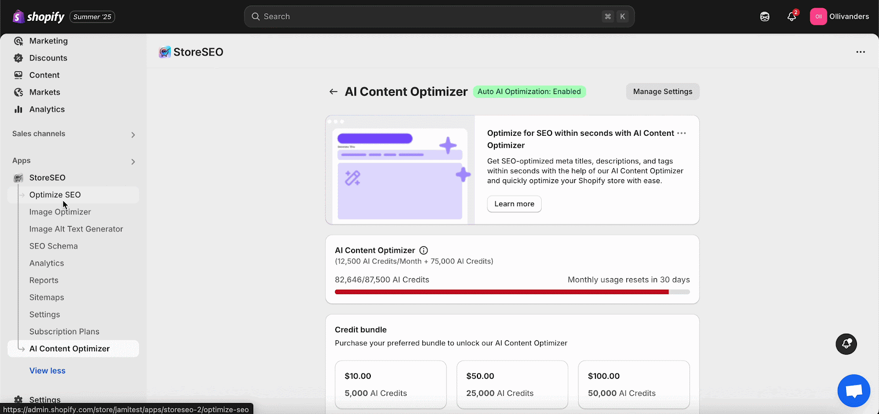This screenshot has height=414, width=879.
Task: Click the StoreSEO sidebar app icon
Action: click(19, 178)
